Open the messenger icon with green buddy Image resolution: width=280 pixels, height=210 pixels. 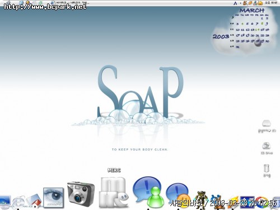(148, 192)
